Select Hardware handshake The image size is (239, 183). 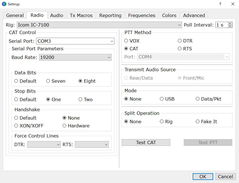(x=76, y=126)
